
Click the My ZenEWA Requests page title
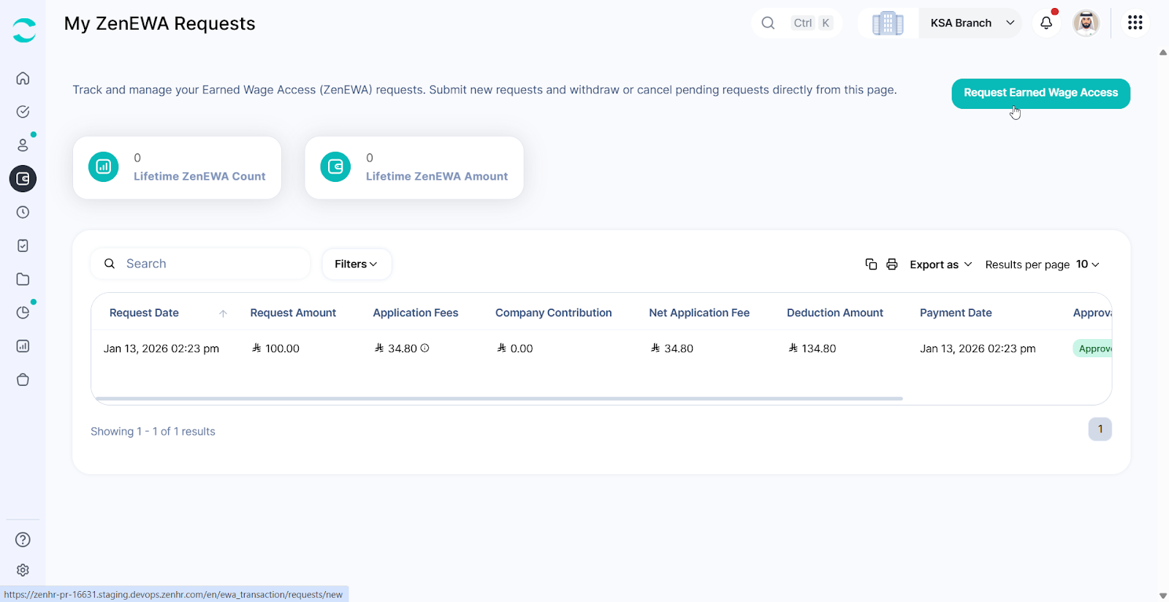point(160,23)
